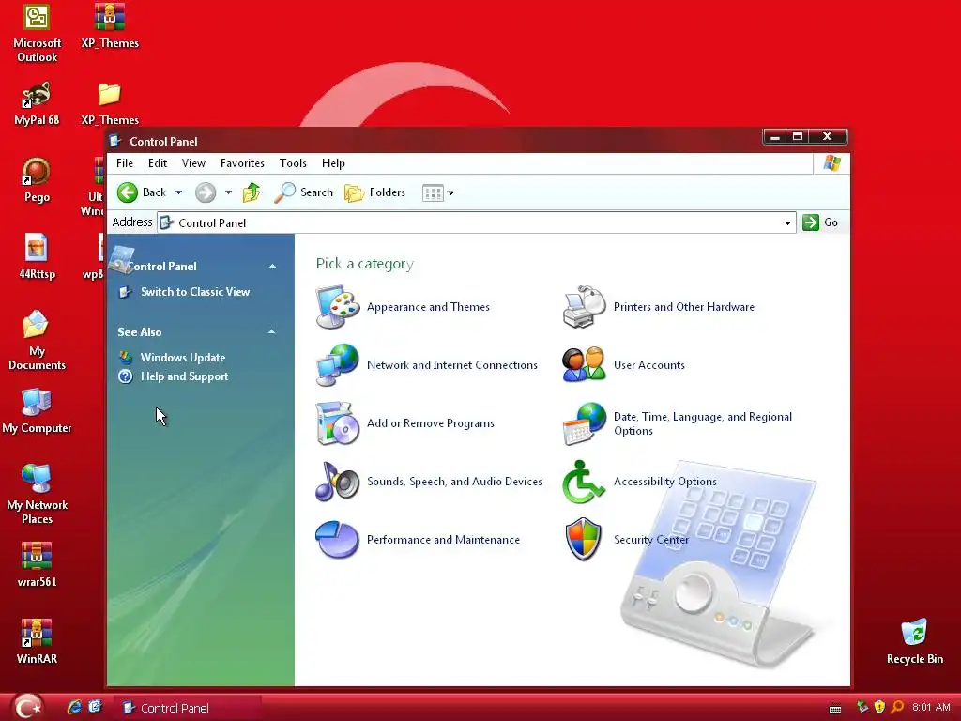Click the Add or Remove Programs disc icon
Screen dimensions: 961x721
pos(337,423)
